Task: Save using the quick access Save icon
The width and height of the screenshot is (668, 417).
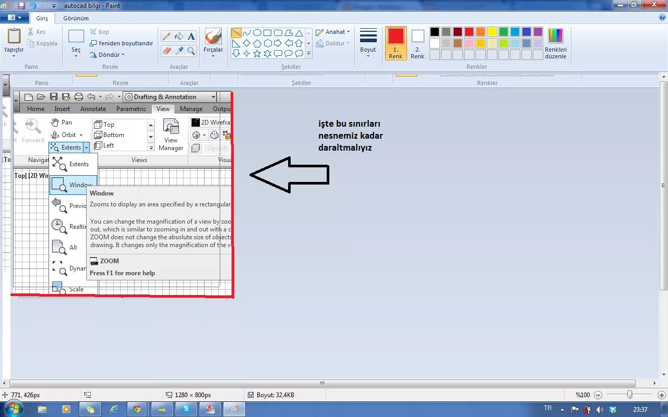Action: (21, 6)
